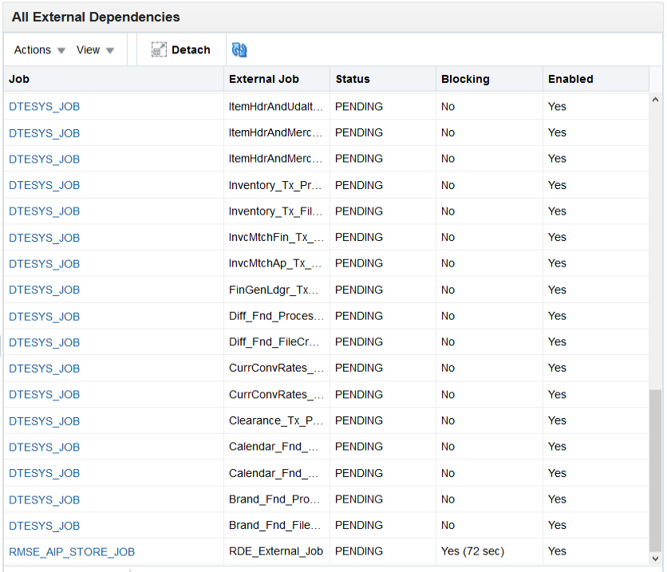Open DTESYS_JOB link in Diff_Fnd_Proces row
The height and width of the screenshot is (572, 667).
(x=44, y=317)
